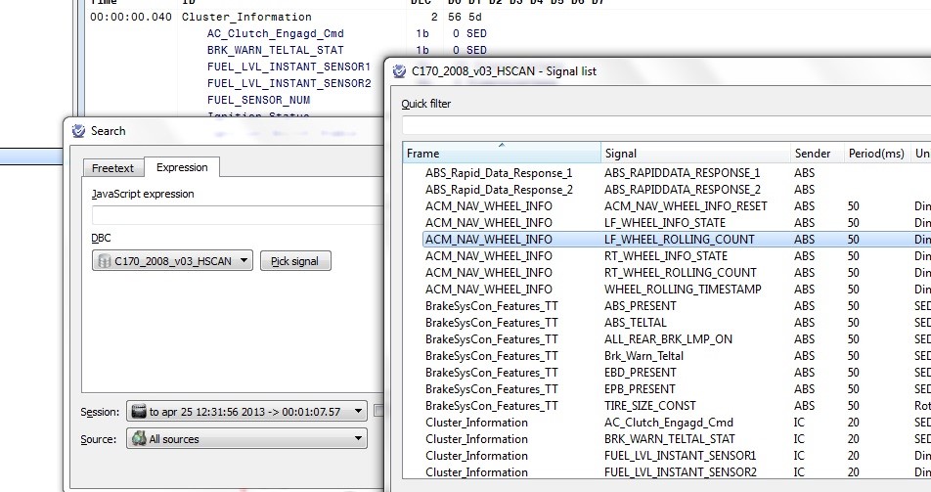This screenshot has height=492, width=931.
Task: Click the Signal list window title icon
Action: 400,71
